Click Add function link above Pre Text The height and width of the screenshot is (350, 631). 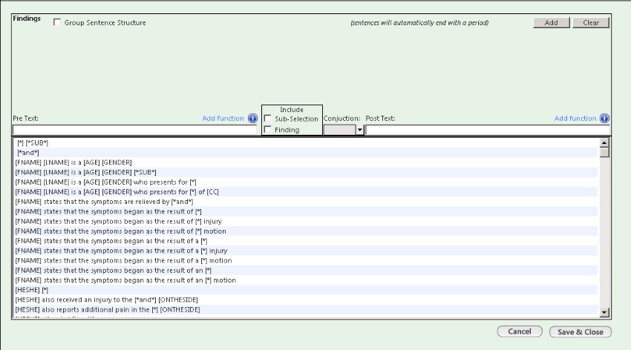223,119
